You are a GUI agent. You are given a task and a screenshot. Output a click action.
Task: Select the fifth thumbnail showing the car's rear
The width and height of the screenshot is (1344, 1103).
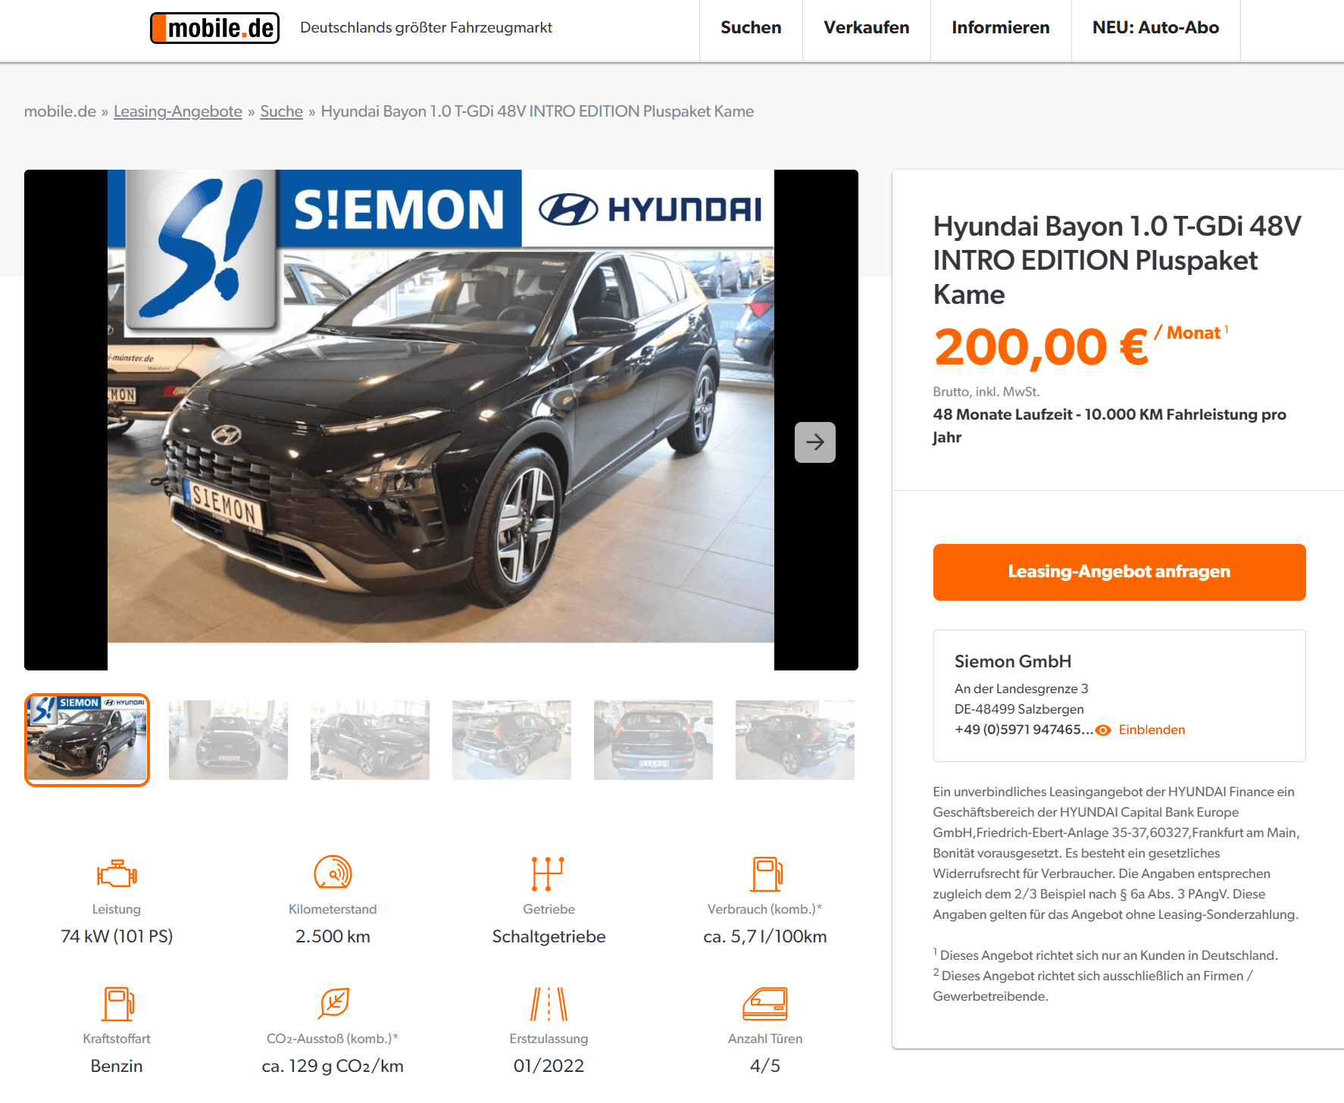tap(653, 740)
